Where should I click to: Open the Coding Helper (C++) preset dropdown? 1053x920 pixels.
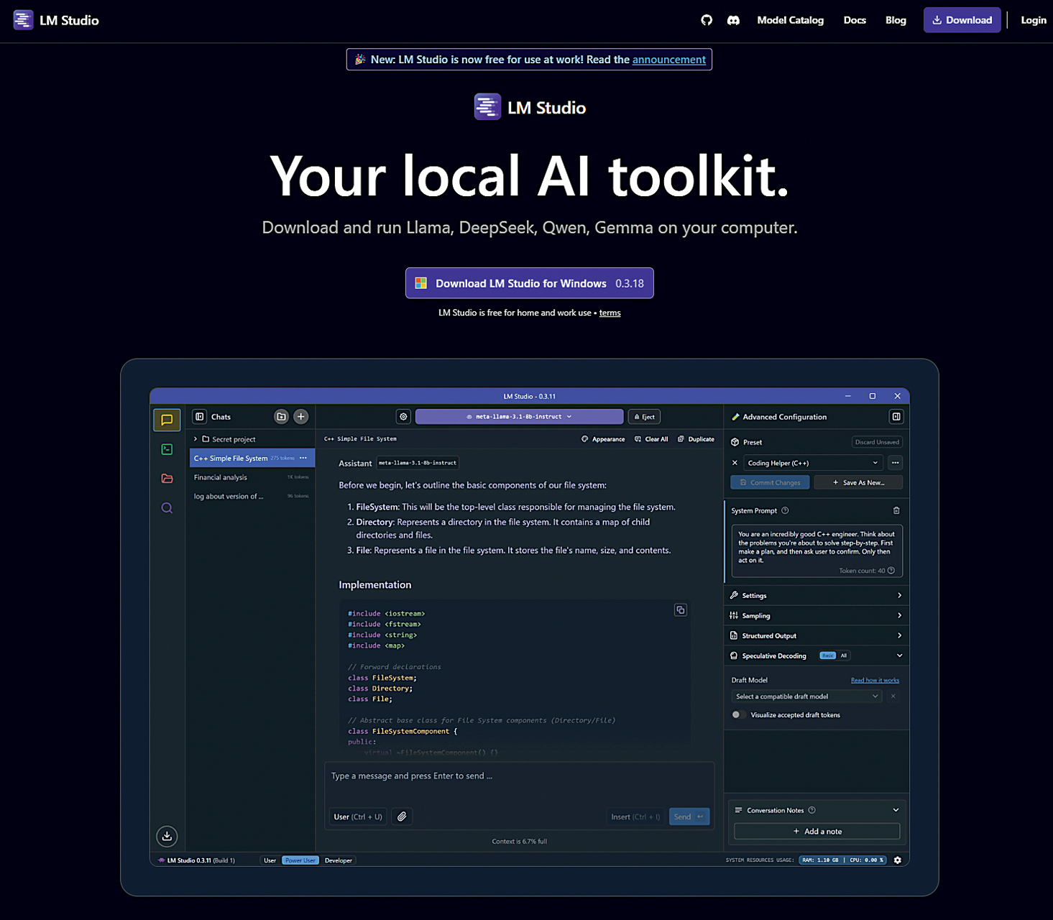(x=811, y=463)
